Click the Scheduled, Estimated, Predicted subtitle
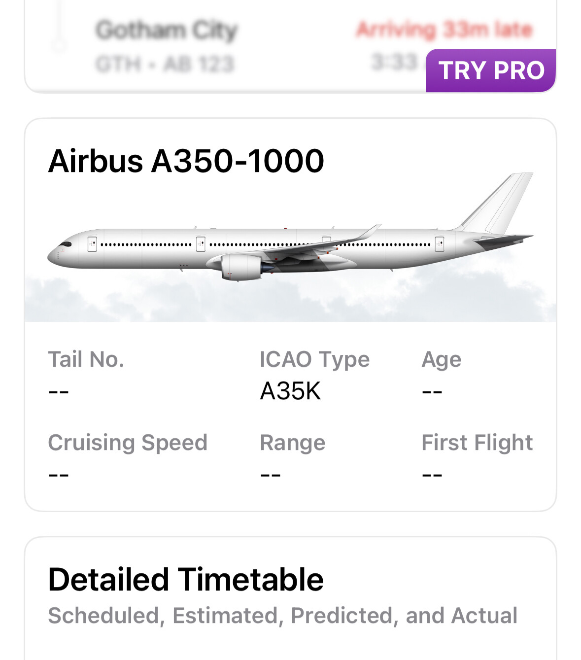This screenshot has height=660, width=581. pyautogui.click(x=282, y=616)
